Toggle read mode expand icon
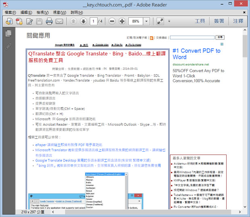250x217 pixels. coord(160,21)
